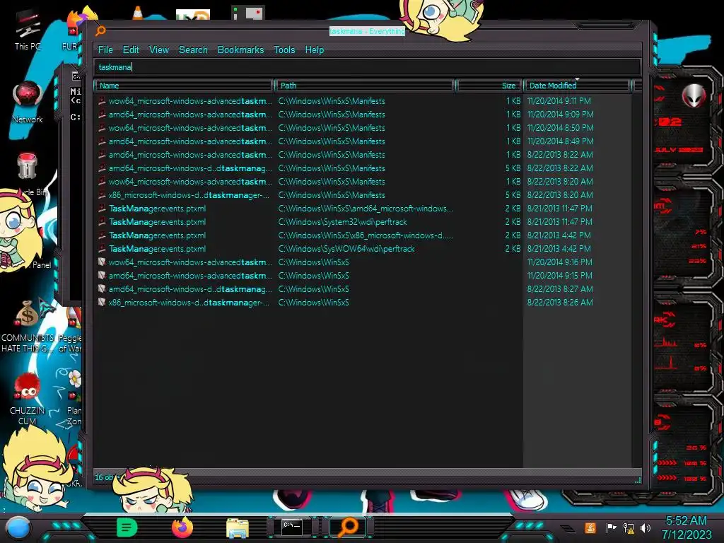Click file icon of System32 TaskManager.events.ptxml row
This screenshot has width=724, height=543.
pyautogui.click(x=102, y=221)
